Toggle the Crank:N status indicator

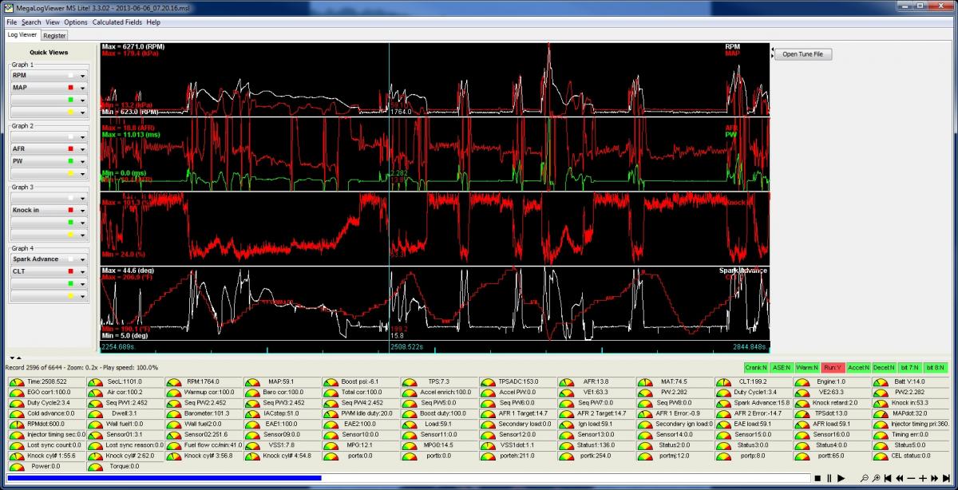[754, 367]
